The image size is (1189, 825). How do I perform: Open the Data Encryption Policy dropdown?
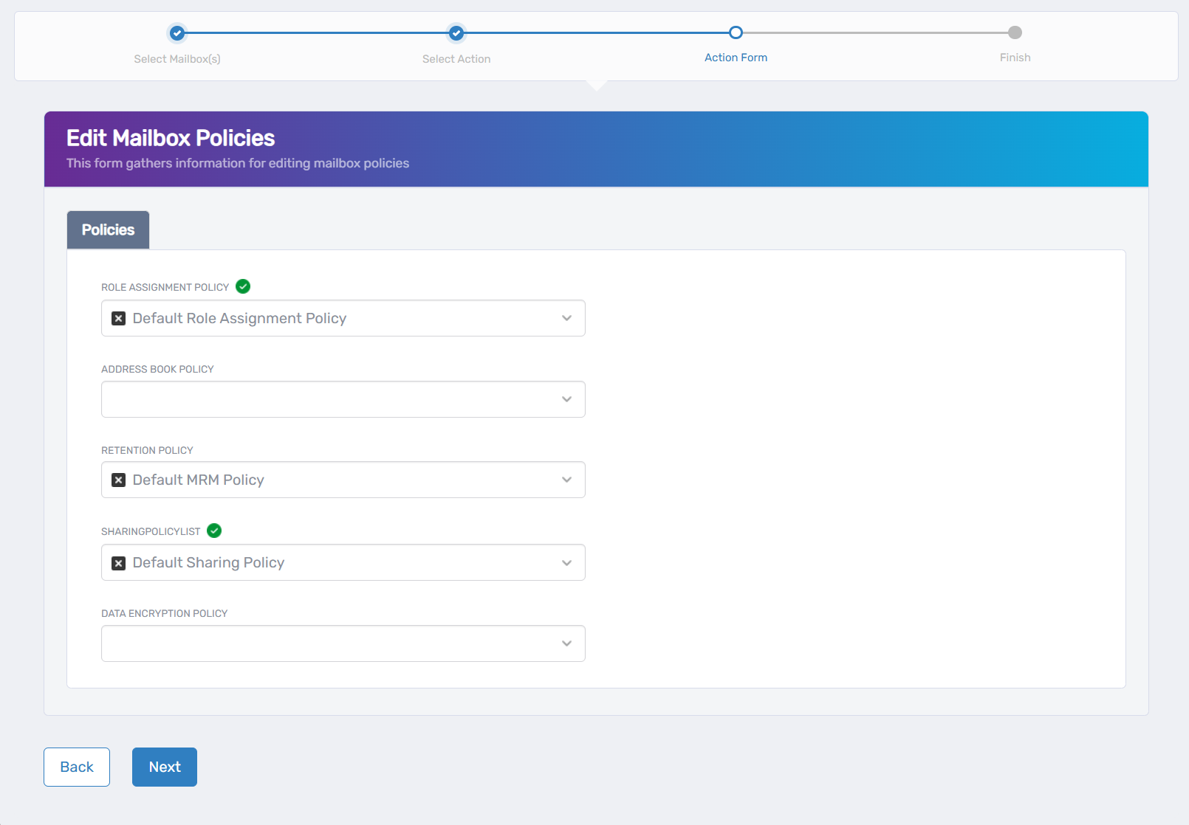566,643
